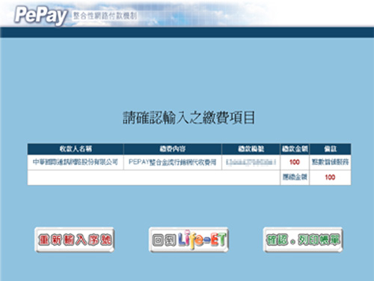Screen dimensions: 374x281
Task: Click the 繳費內容 column header
Action: coord(173,149)
